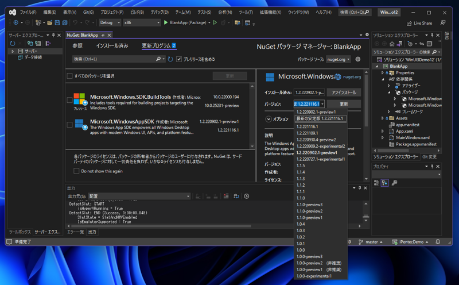
Task: Open the Live Share icon
Action: click(x=410, y=23)
